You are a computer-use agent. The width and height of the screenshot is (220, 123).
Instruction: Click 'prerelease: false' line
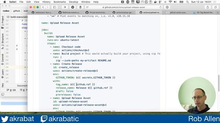pyautogui.click(x=68, y=95)
